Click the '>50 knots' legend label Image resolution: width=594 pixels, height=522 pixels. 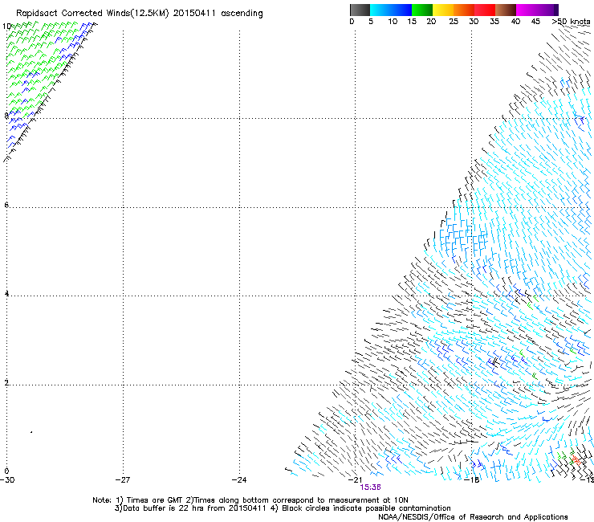point(572,21)
